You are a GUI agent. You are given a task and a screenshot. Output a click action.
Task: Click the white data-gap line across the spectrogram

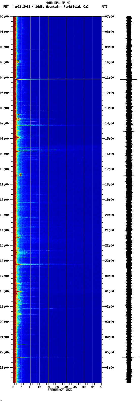point(57,79)
